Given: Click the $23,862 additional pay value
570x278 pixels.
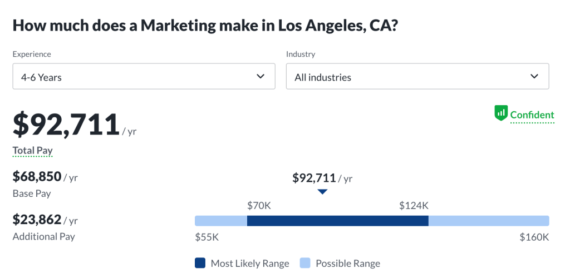Looking at the screenshot, I should [x=37, y=220].
